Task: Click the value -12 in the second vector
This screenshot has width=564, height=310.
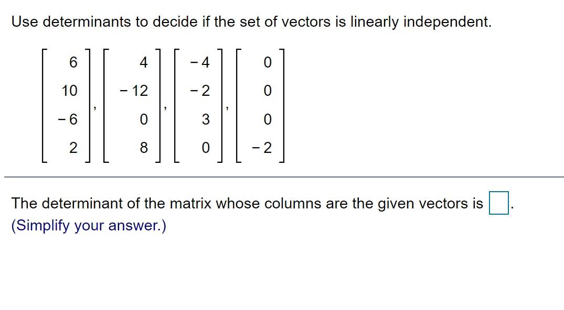Action: click(134, 91)
